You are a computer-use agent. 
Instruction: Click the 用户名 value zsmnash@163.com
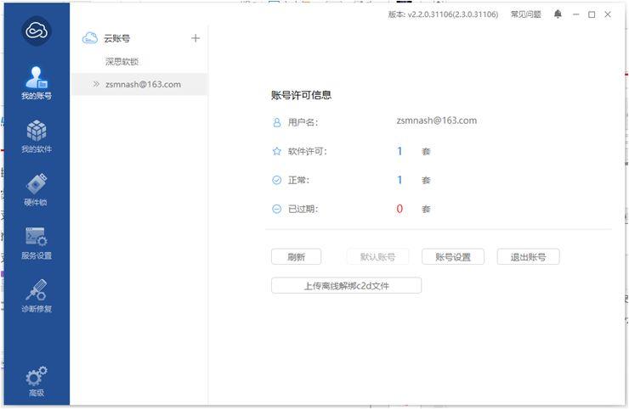pos(436,120)
